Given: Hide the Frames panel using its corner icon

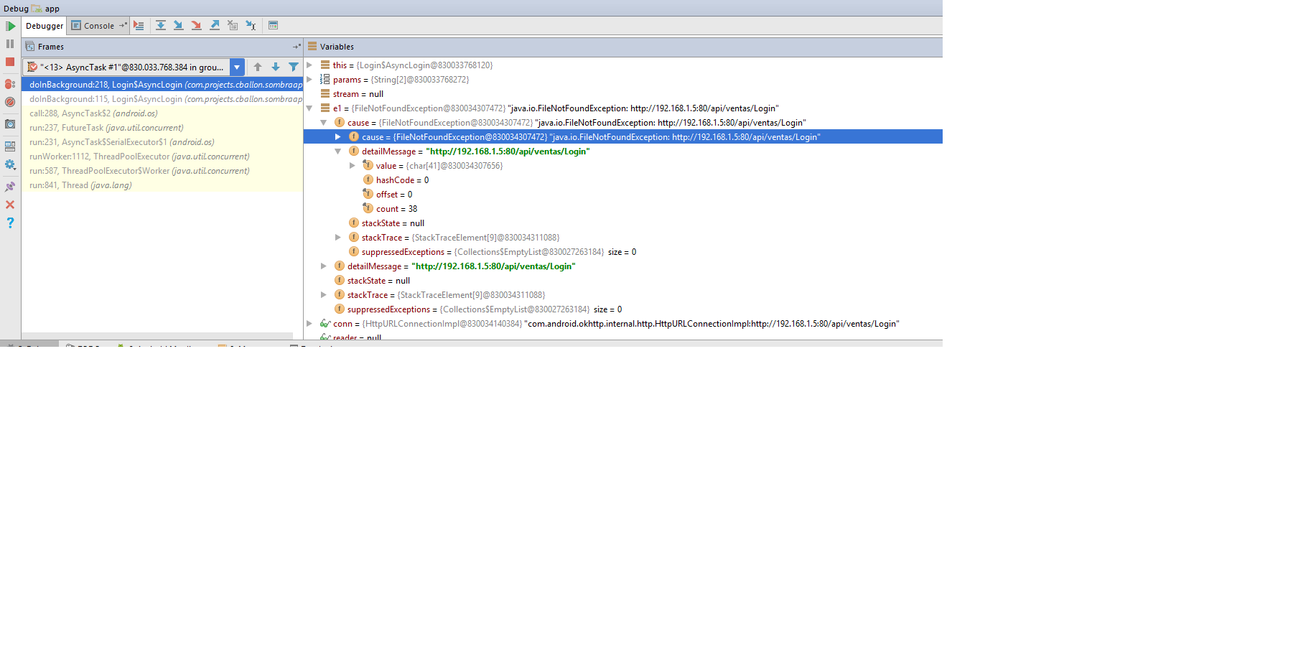Looking at the screenshot, I should coord(297,47).
